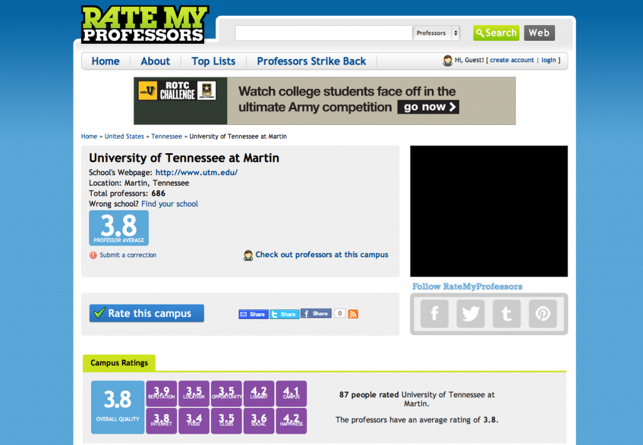Click the 4.2 Library rating tile
The width and height of the screenshot is (643, 445).
coord(259,394)
